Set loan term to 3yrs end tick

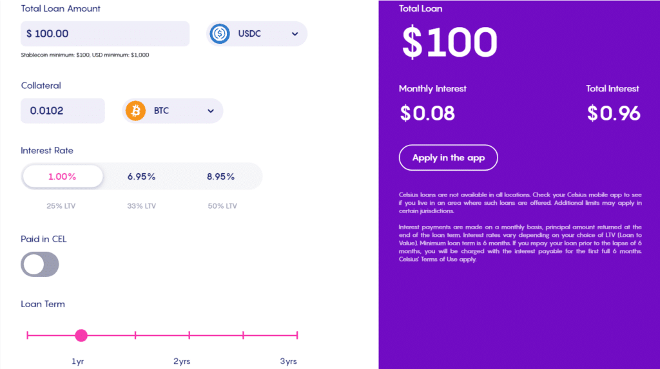point(297,336)
